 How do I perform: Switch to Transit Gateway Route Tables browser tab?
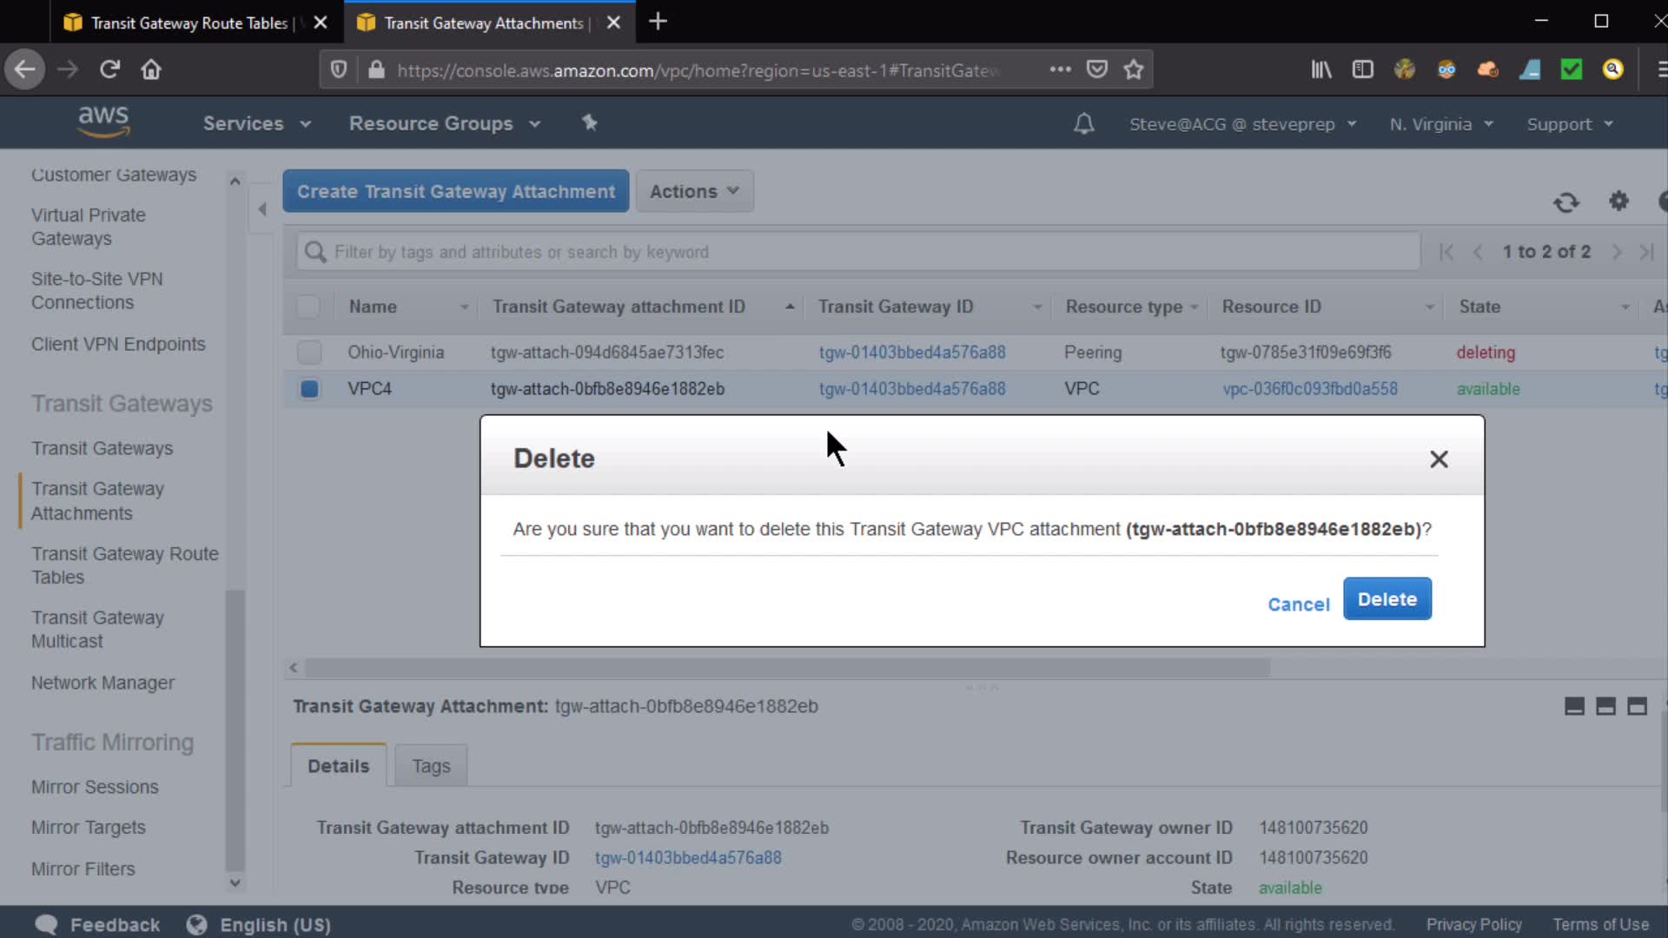(x=189, y=23)
